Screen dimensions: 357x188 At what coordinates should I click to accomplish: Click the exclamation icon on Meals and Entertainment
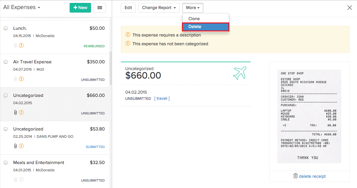[21, 180]
